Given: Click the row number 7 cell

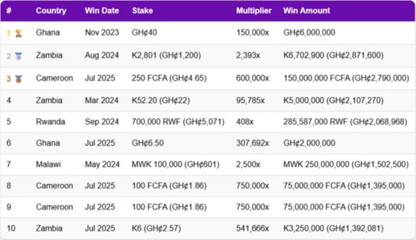Looking at the screenshot, I should [9, 164].
